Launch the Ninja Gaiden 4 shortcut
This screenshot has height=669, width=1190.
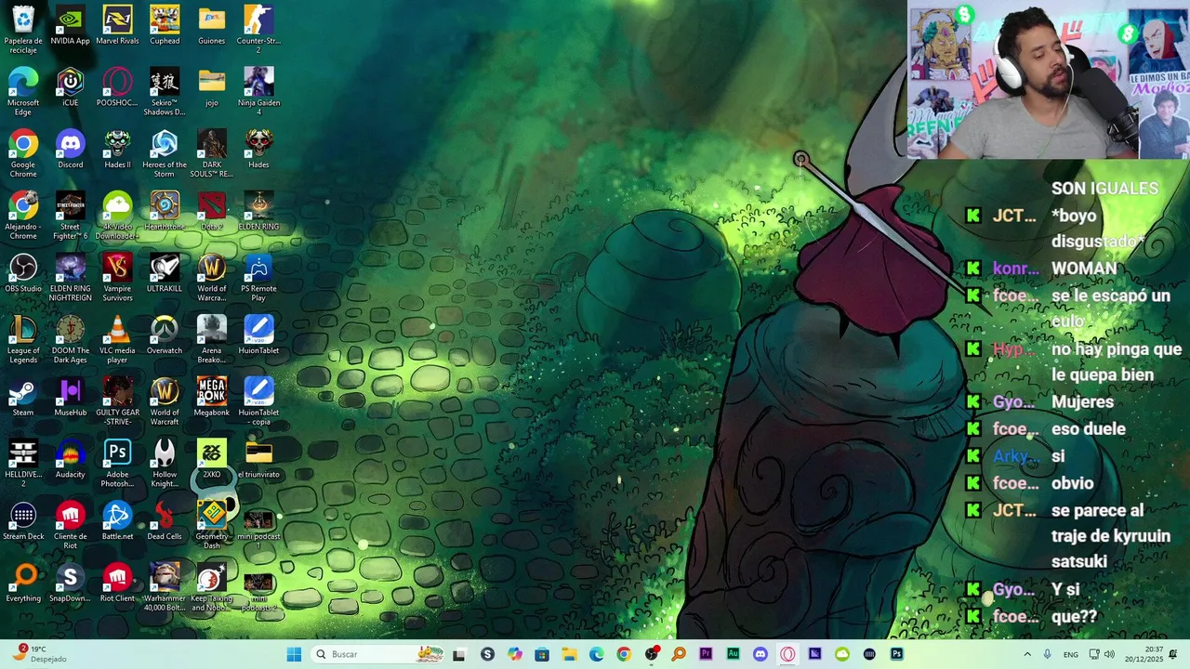[258, 91]
